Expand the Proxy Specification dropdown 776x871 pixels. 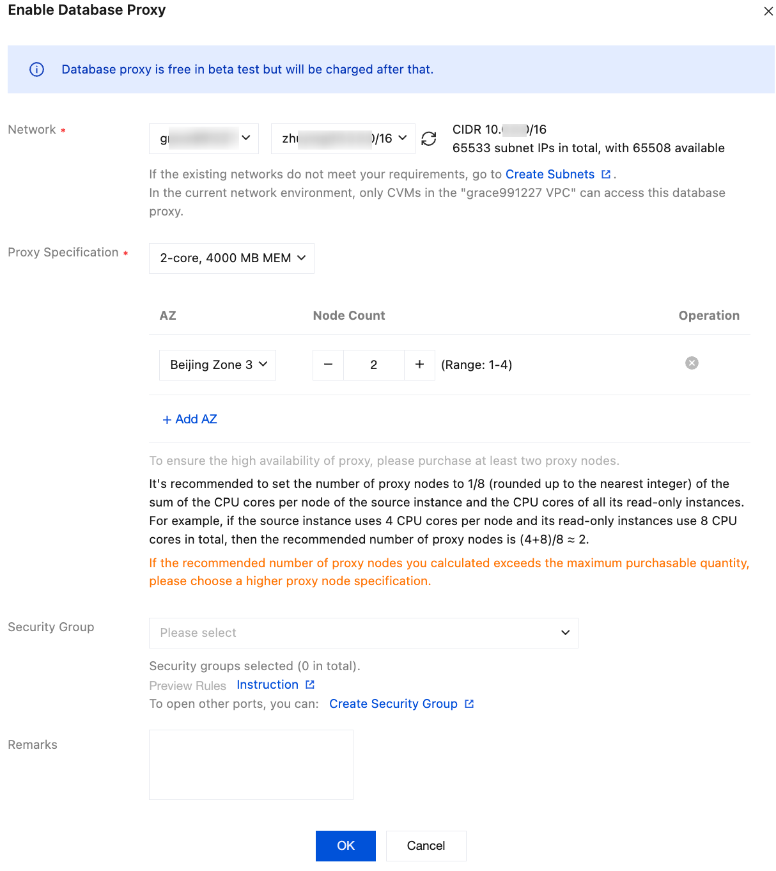tap(231, 258)
